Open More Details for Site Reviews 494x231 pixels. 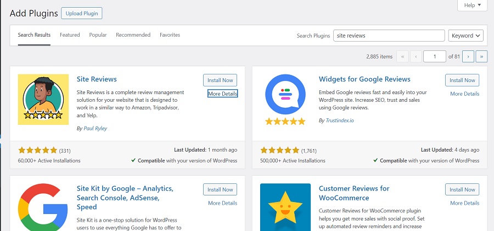point(223,94)
